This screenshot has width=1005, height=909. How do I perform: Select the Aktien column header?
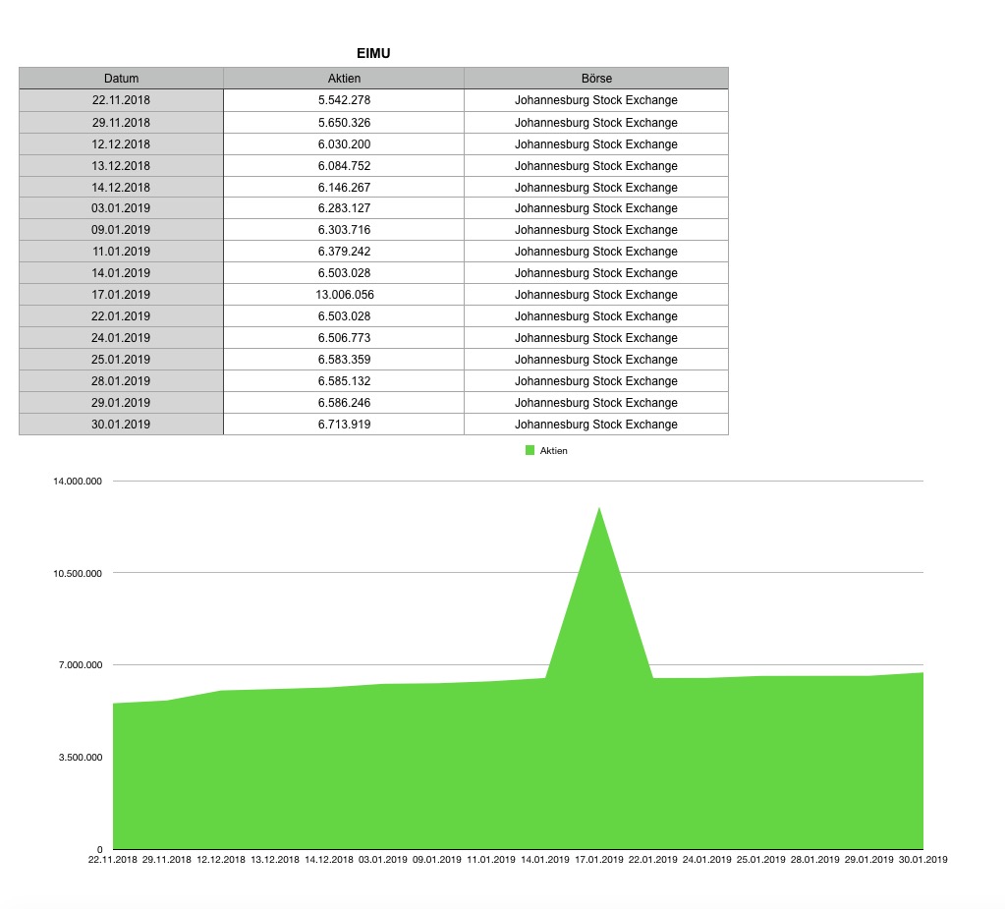[x=343, y=78]
